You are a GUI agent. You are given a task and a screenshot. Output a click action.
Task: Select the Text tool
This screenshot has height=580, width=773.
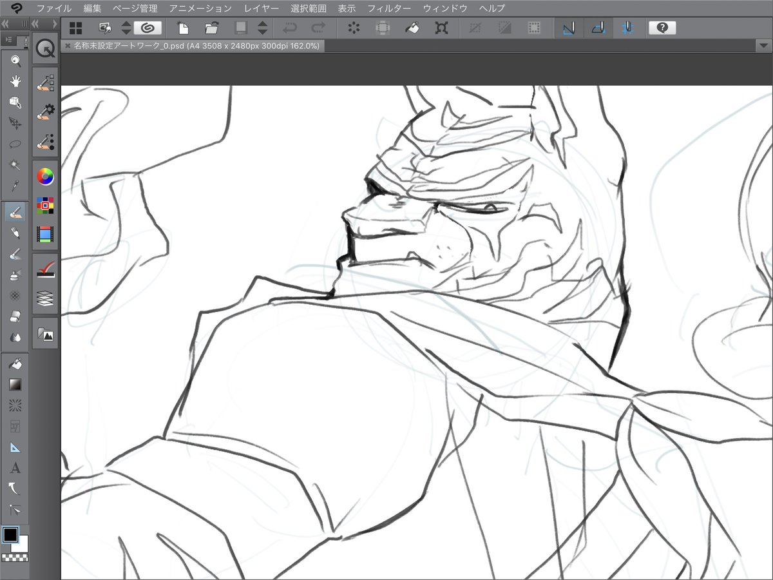15,468
